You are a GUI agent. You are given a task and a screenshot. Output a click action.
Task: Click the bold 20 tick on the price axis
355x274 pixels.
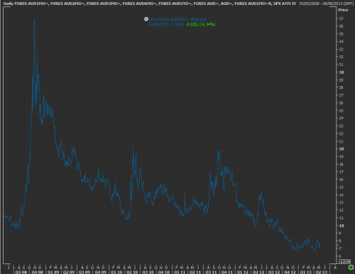click(x=342, y=149)
